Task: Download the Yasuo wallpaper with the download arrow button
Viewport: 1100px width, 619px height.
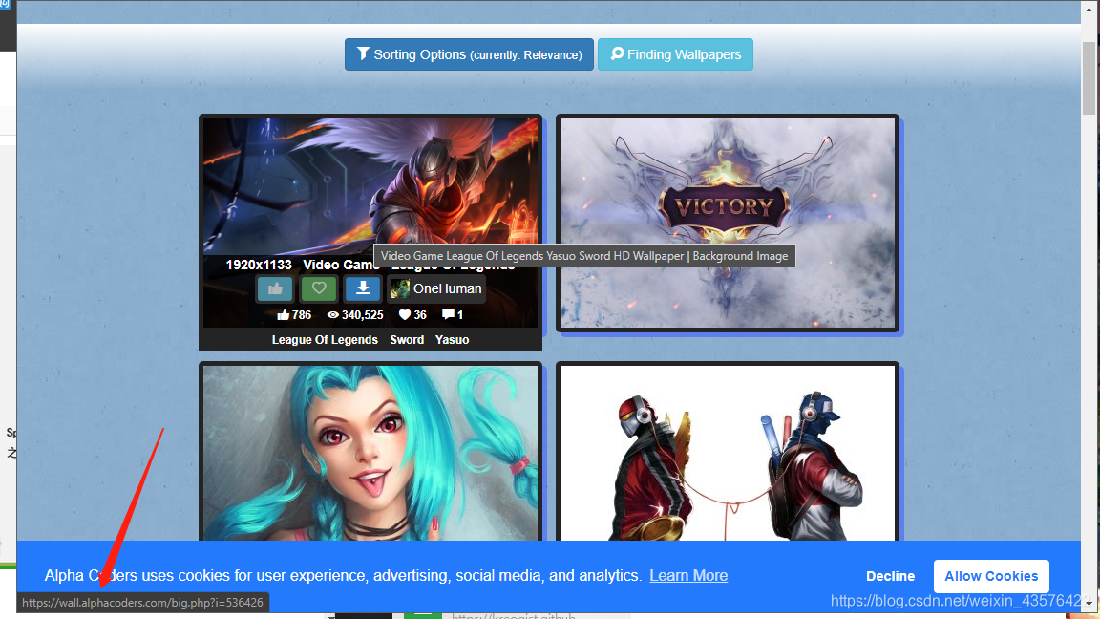Action: click(x=363, y=288)
